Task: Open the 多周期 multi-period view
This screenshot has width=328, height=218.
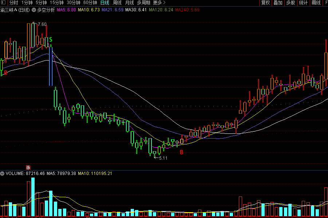Action: pos(143,3)
